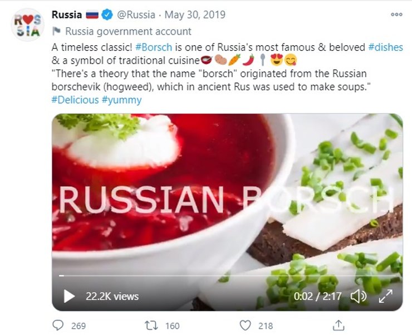
Task: Mute the video volume speaker
Action: (359, 296)
